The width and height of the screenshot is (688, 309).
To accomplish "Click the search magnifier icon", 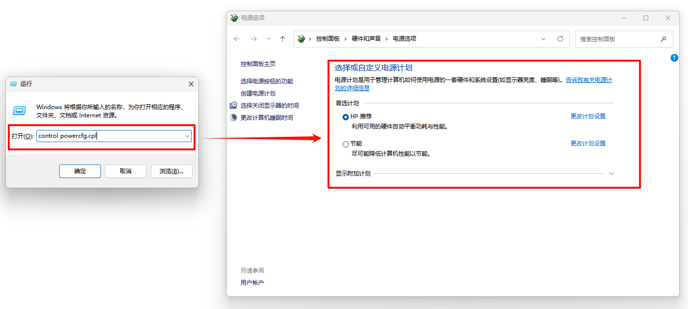I will coord(663,39).
